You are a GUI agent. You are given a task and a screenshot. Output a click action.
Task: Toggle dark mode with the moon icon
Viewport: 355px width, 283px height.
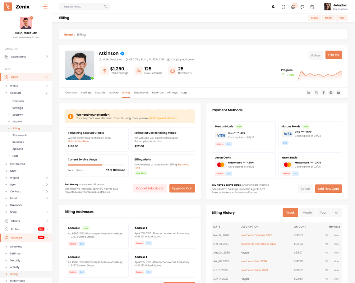tap(273, 7)
